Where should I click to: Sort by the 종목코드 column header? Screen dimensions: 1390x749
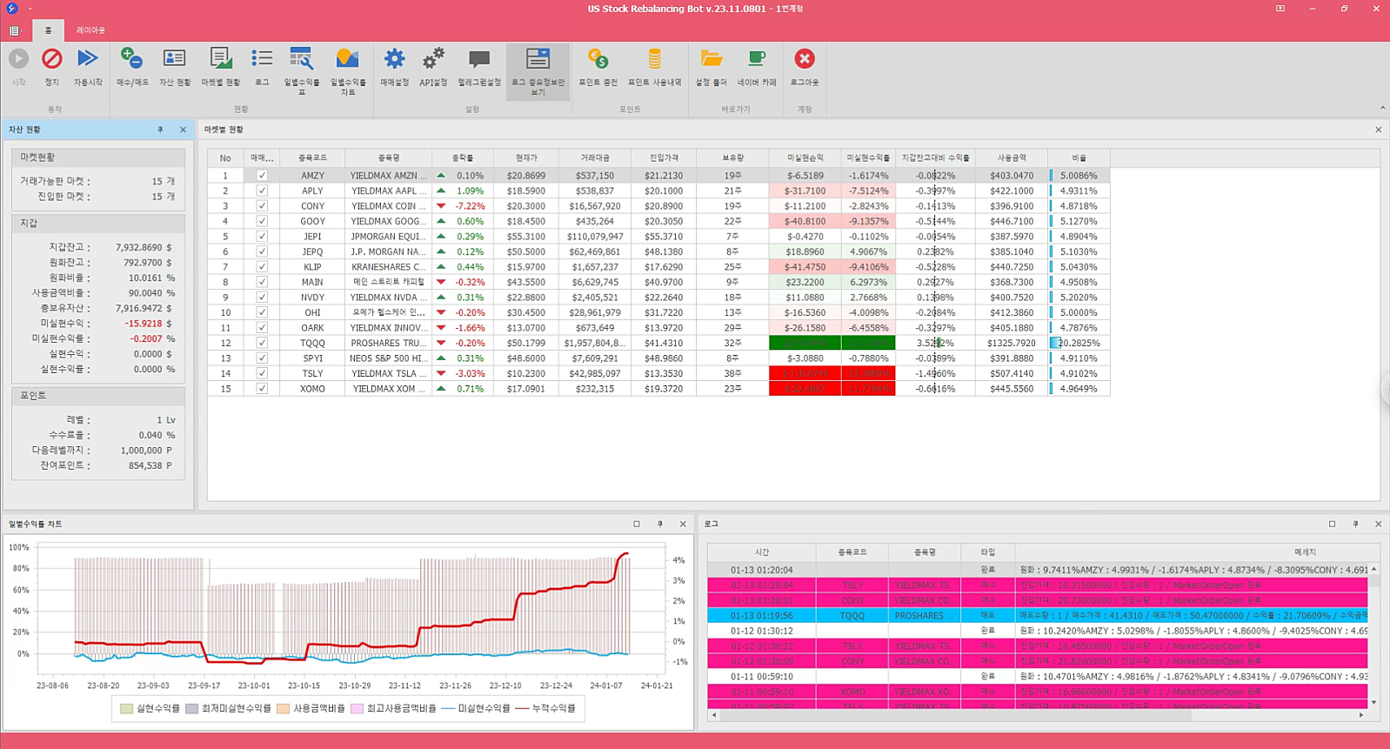click(312, 158)
